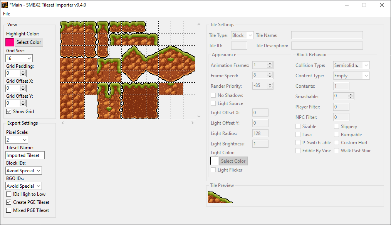Image resolution: width=391 pixels, height=225 pixels.
Task: Increase Grid Offset Y value
Action: coord(23,102)
